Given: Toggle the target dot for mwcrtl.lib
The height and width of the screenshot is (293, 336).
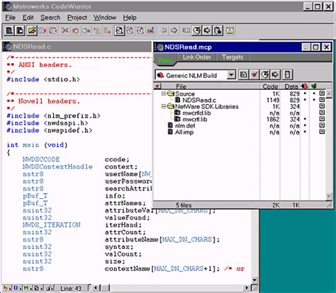Looking at the screenshot, I should (x=305, y=119).
